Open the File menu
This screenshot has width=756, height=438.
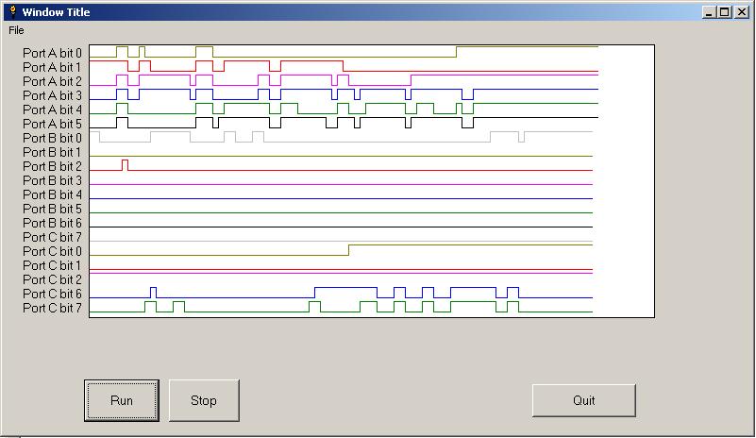[16, 30]
